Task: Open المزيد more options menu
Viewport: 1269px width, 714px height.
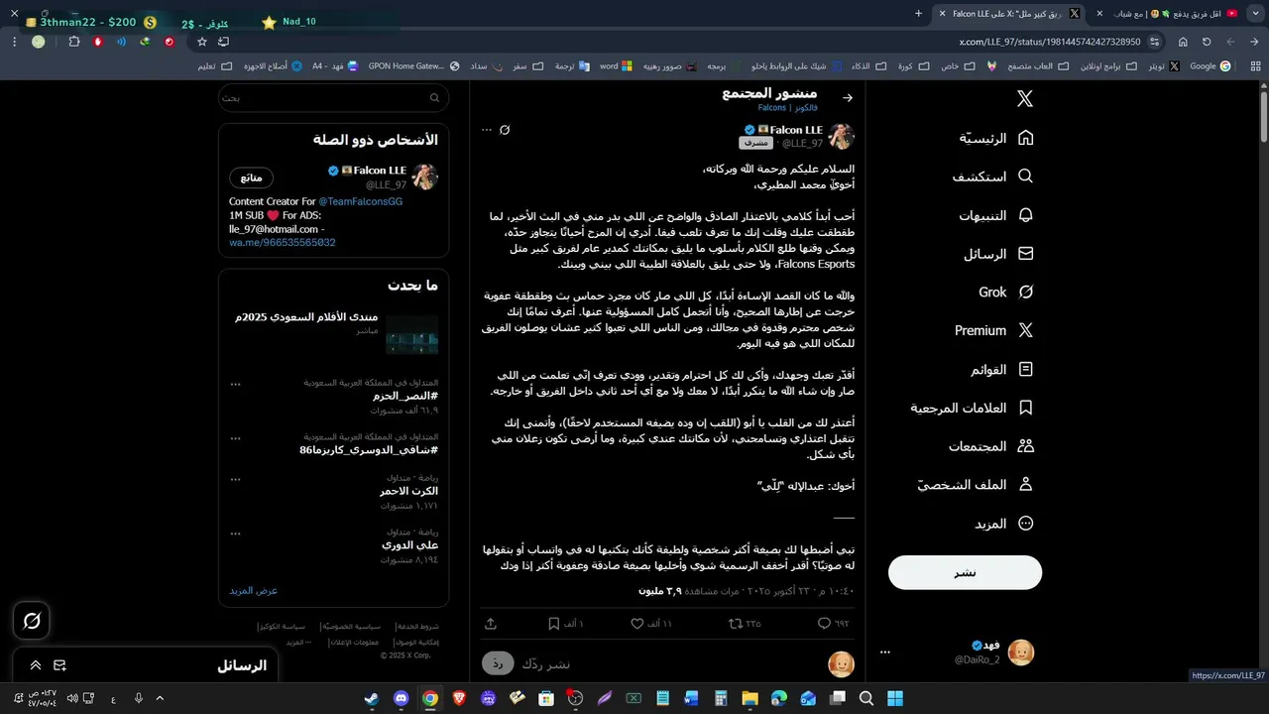Action: point(1003,524)
